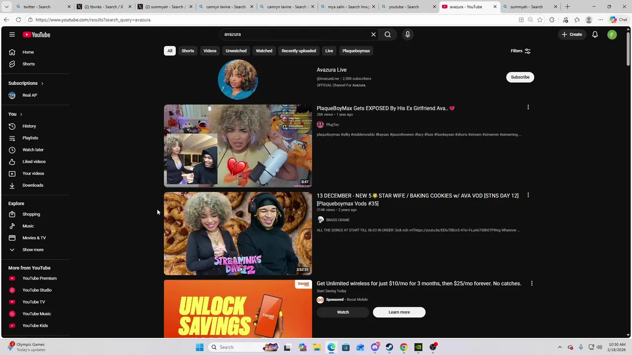
Task: Subscribe to Avazura Live channel
Action: pos(520,77)
